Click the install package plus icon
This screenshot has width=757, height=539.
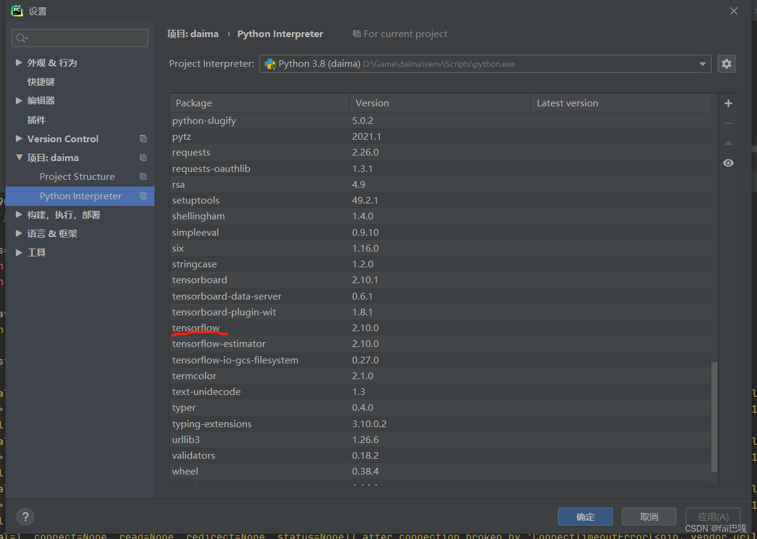(x=728, y=103)
